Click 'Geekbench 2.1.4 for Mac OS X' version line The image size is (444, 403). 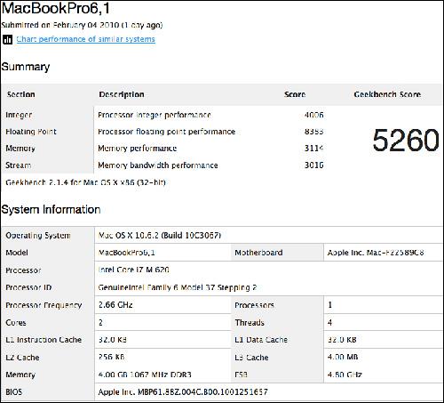coord(85,182)
